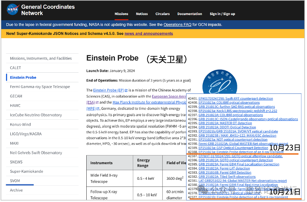Screen dimensions: 307x202
Task: Open circular 42393 SVOM/VT optical candidate
Action: click(239, 132)
